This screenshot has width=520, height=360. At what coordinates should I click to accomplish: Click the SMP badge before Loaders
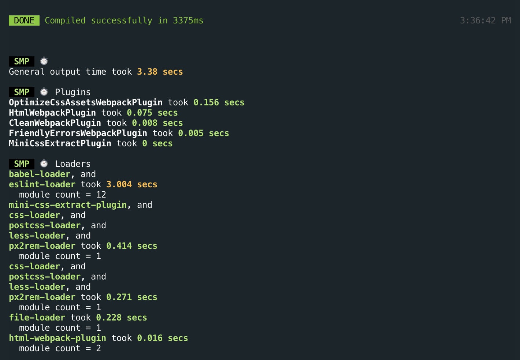tap(22, 164)
